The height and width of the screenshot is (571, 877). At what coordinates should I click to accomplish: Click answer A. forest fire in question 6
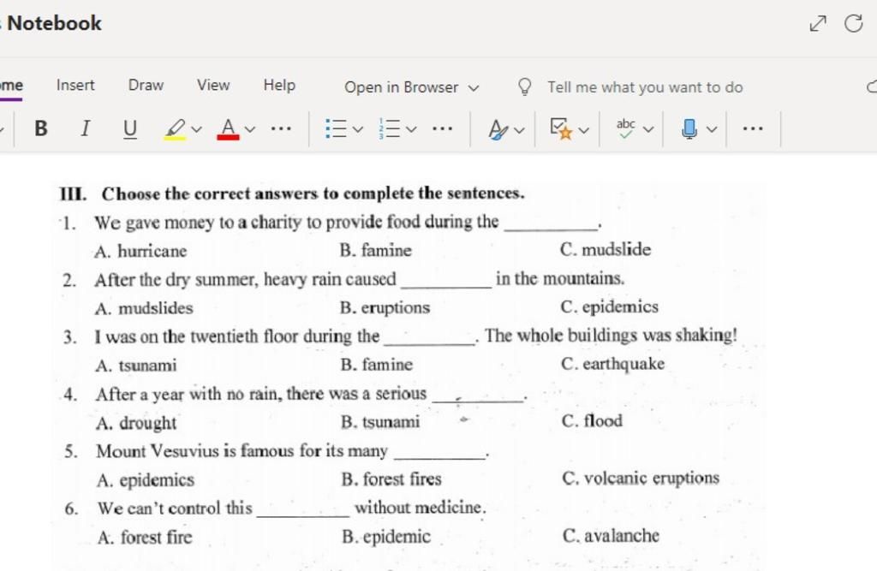[146, 538]
